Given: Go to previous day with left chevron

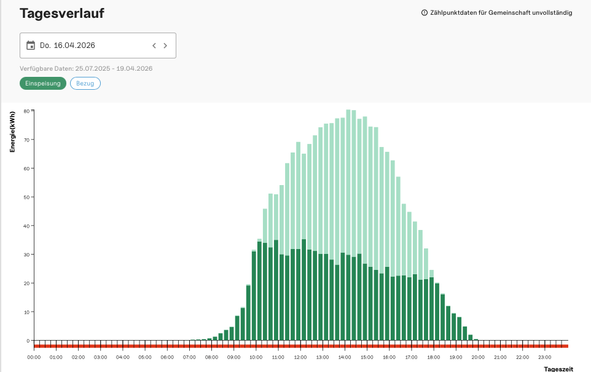Looking at the screenshot, I should [154, 46].
